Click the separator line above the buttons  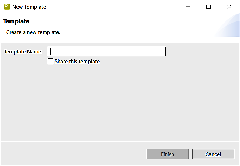click(x=120, y=142)
